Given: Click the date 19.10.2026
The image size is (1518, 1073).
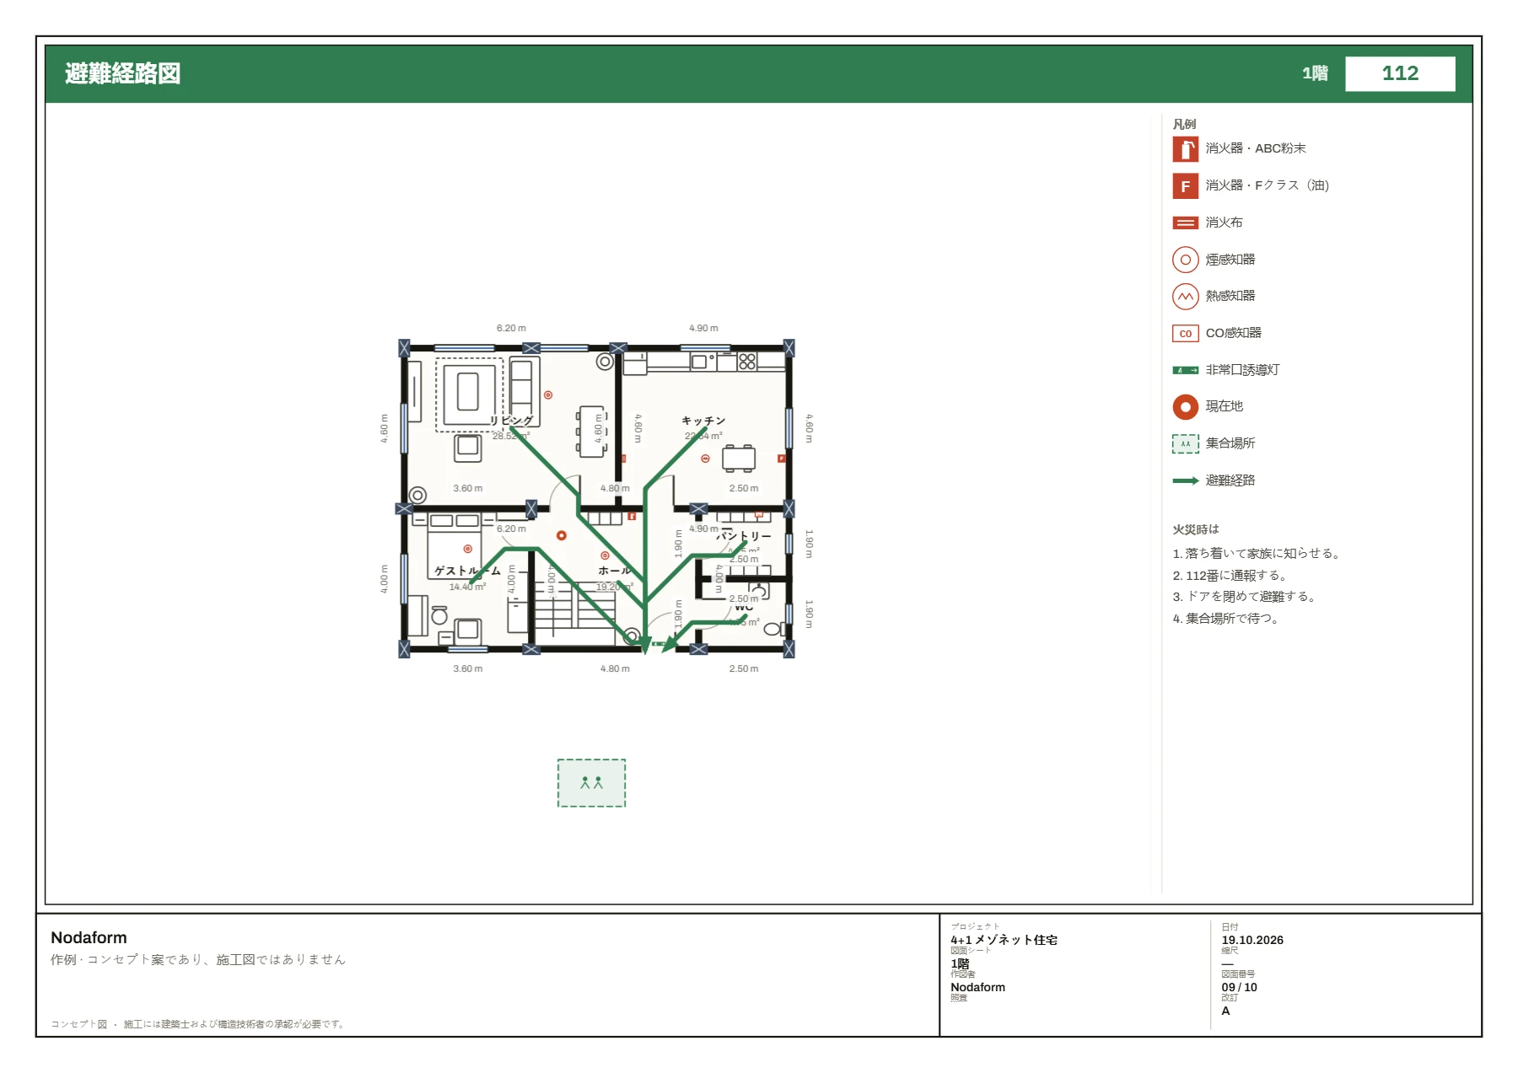Looking at the screenshot, I should (1252, 940).
